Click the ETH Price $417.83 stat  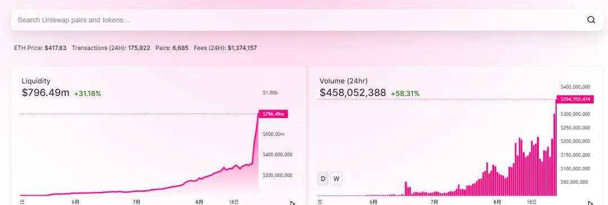pyautogui.click(x=40, y=48)
